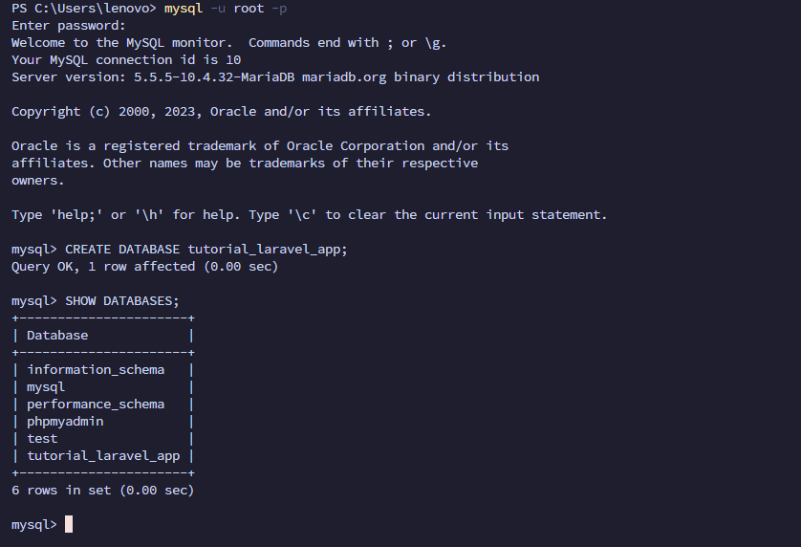Click the 'information_schema' database row
Screen dimensions: 801x547
click(x=96, y=370)
